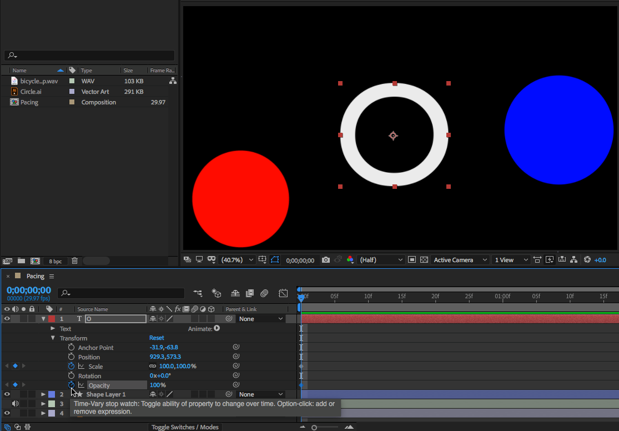
Task: Click the Position stopwatch icon
Action: pyautogui.click(x=71, y=357)
